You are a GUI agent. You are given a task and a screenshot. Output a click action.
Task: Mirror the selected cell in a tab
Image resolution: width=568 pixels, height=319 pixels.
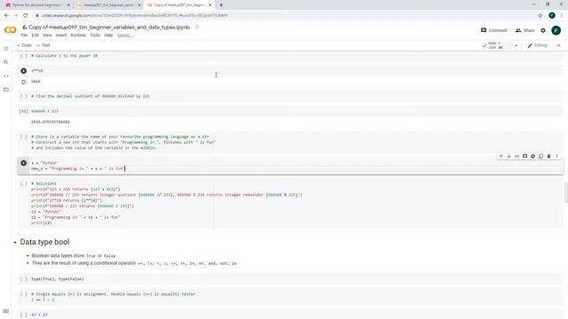[x=540, y=156]
